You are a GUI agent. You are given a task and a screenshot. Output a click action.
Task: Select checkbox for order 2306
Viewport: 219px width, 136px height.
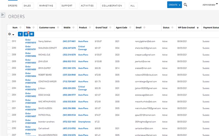click(9, 75)
